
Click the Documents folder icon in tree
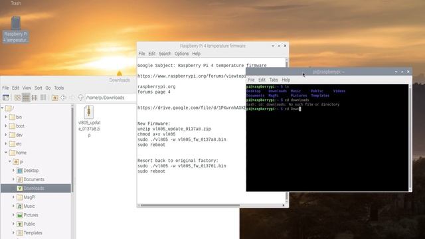[x=19, y=179]
